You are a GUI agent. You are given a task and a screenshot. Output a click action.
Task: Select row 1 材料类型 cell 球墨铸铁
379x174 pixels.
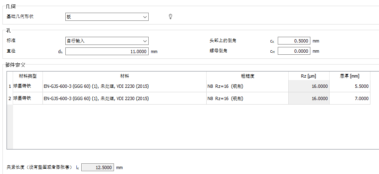click(28, 86)
